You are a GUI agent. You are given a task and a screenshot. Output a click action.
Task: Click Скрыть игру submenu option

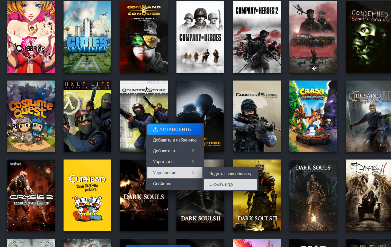coord(230,184)
